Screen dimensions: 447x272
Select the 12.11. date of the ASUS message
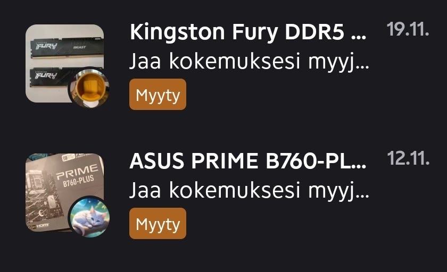tap(408, 158)
